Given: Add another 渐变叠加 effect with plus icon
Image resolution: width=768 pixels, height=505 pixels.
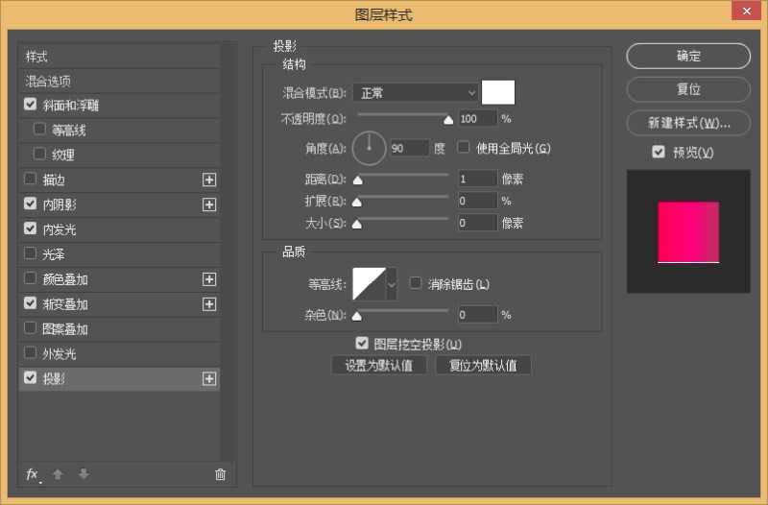Looking at the screenshot, I should [x=209, y=304].
